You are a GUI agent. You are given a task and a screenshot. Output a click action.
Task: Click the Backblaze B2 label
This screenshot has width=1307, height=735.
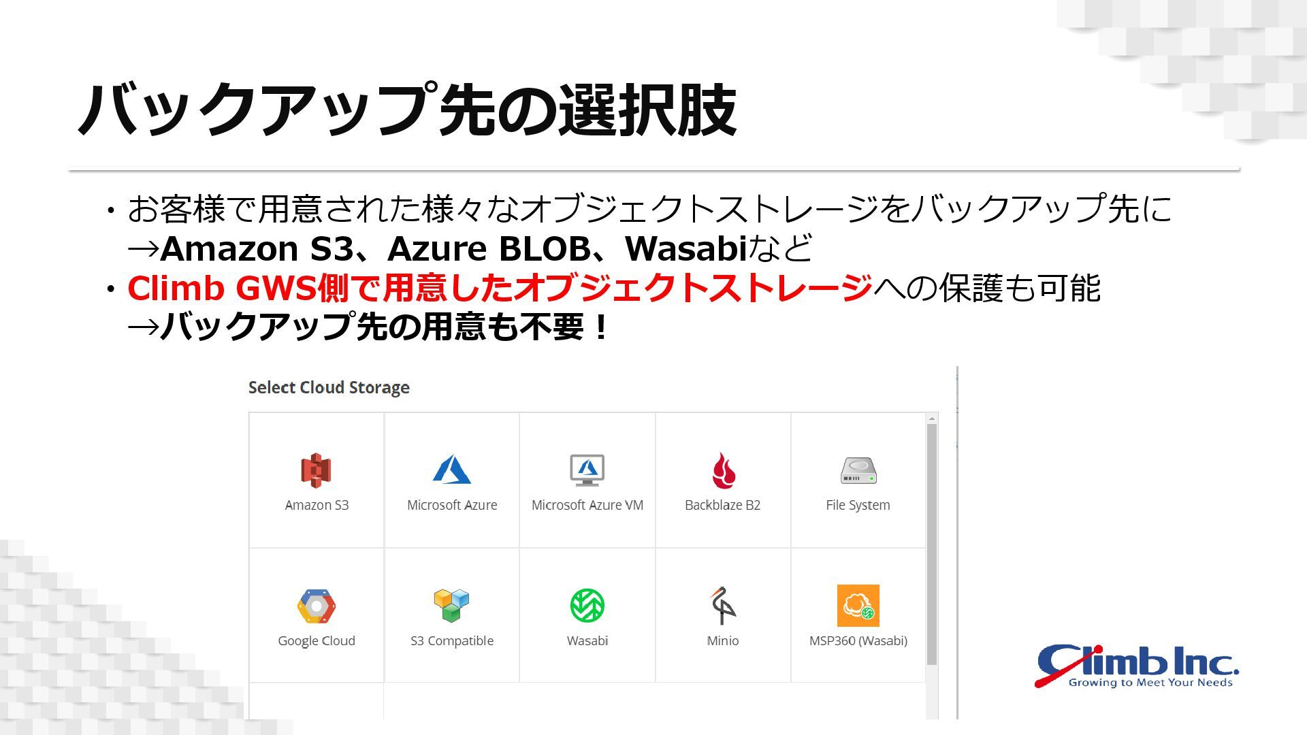tap(723, 505)
